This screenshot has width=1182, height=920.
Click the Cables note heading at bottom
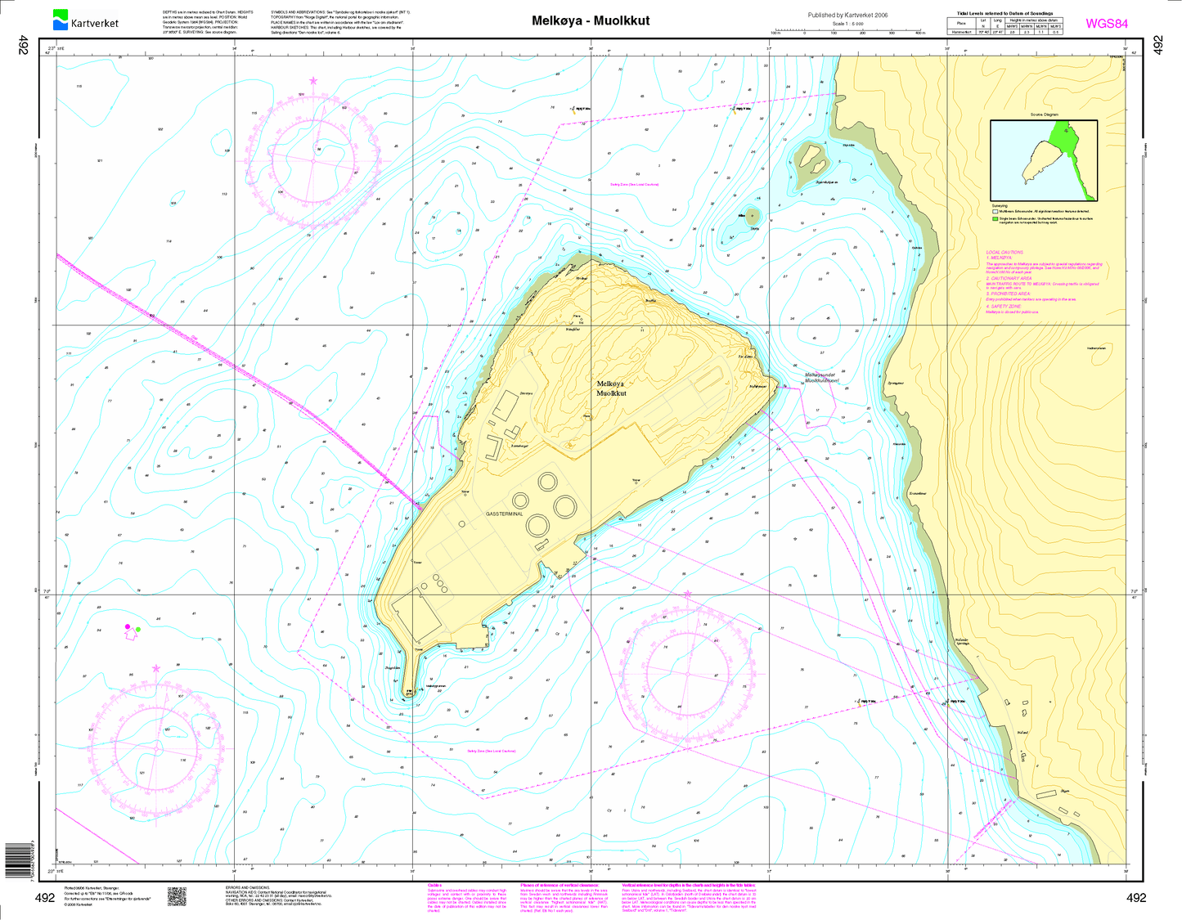point(434,885)
